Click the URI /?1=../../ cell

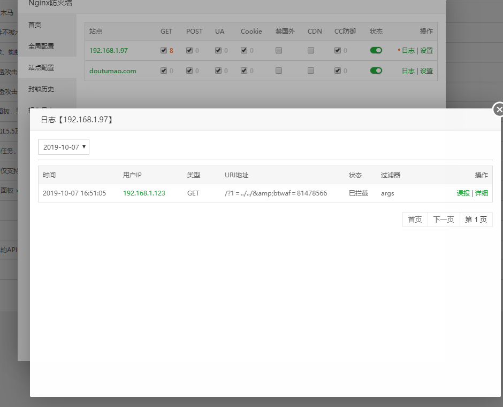[276, 193]
